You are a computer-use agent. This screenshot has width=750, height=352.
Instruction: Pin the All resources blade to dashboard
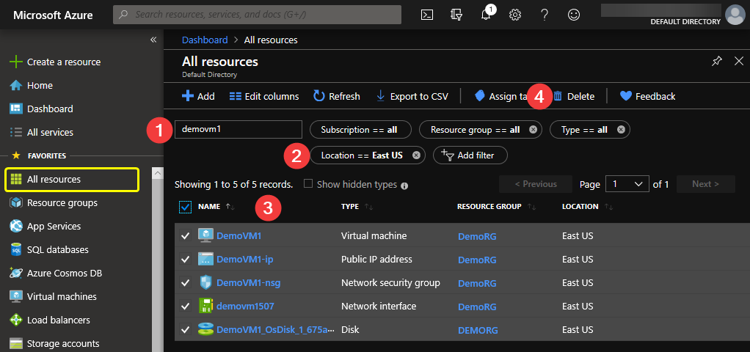point(716,61)
